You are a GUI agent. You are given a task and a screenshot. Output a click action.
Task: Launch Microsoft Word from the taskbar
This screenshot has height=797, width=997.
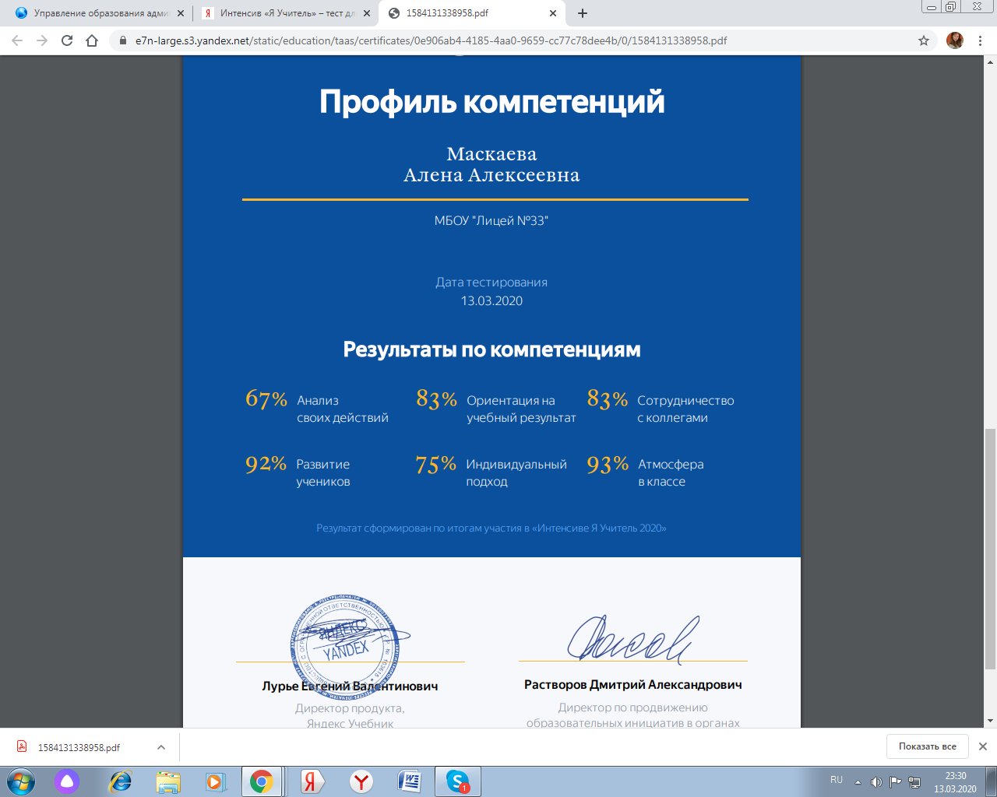[409, 781]
